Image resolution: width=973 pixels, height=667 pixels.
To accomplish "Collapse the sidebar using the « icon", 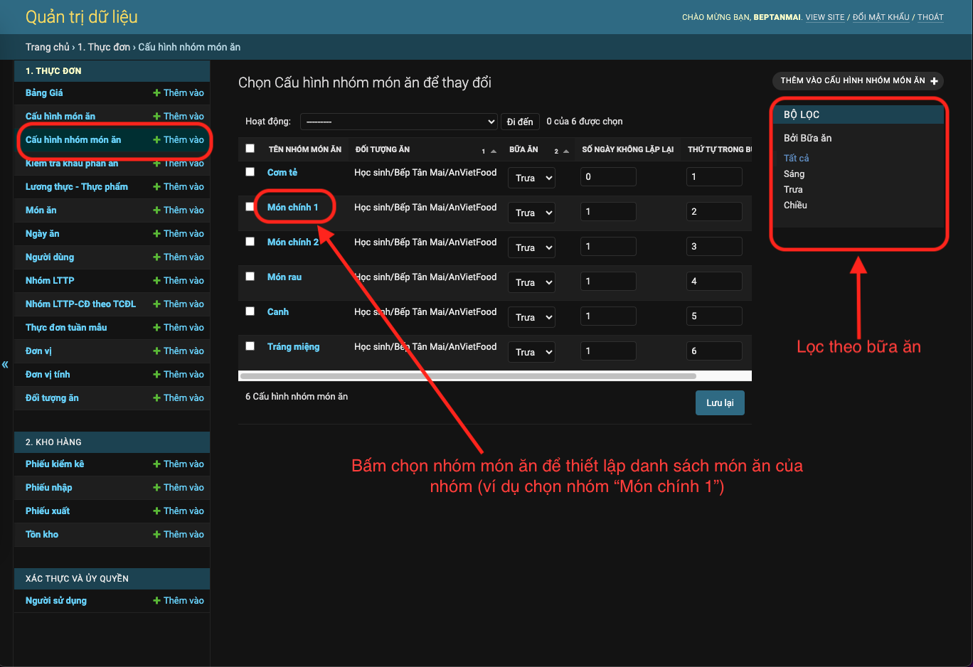I will point(6,364).
